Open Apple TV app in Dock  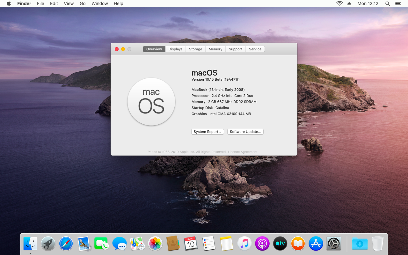pos(280,244)
